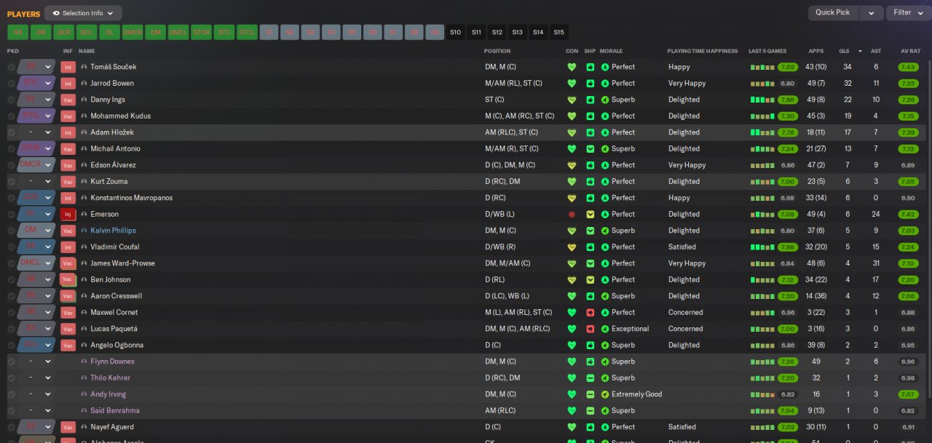Click Kalvin Phillips' Vac status icon
This screenshot has width=932, height=443.
68,231
